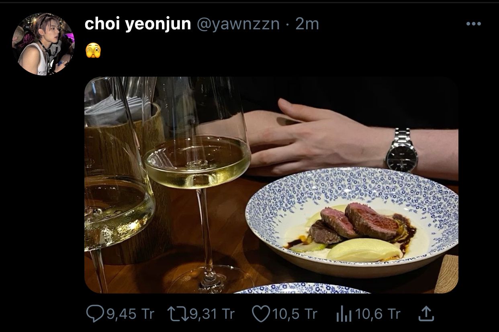This screenshot has height=332, width=499.
Task: Open the attached dinner photo
Action: [271, 185]
